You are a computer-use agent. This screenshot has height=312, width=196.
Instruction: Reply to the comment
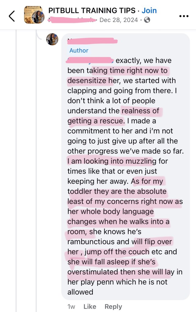(113, 307)
